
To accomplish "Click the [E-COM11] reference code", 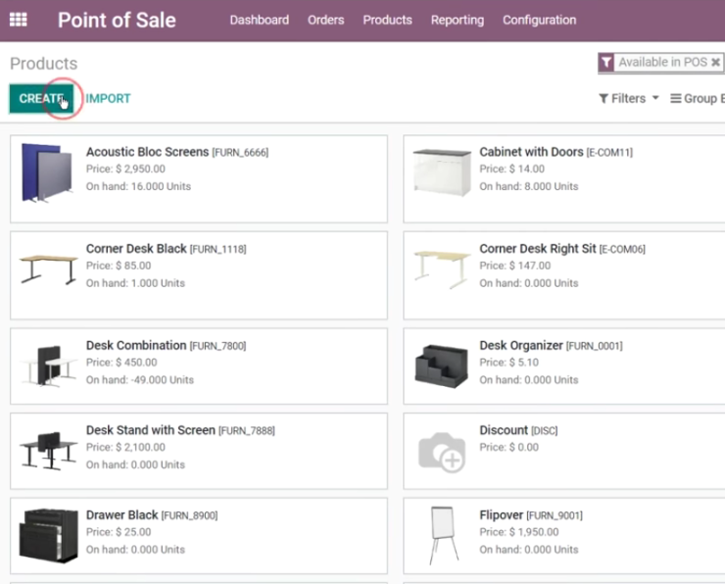I will 609,153.
